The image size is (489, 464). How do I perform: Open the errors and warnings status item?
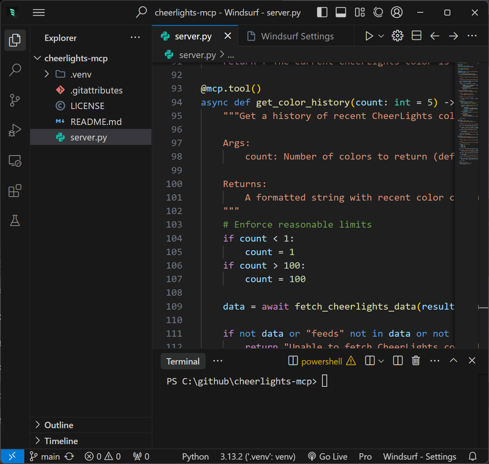(x=103, y=456)
